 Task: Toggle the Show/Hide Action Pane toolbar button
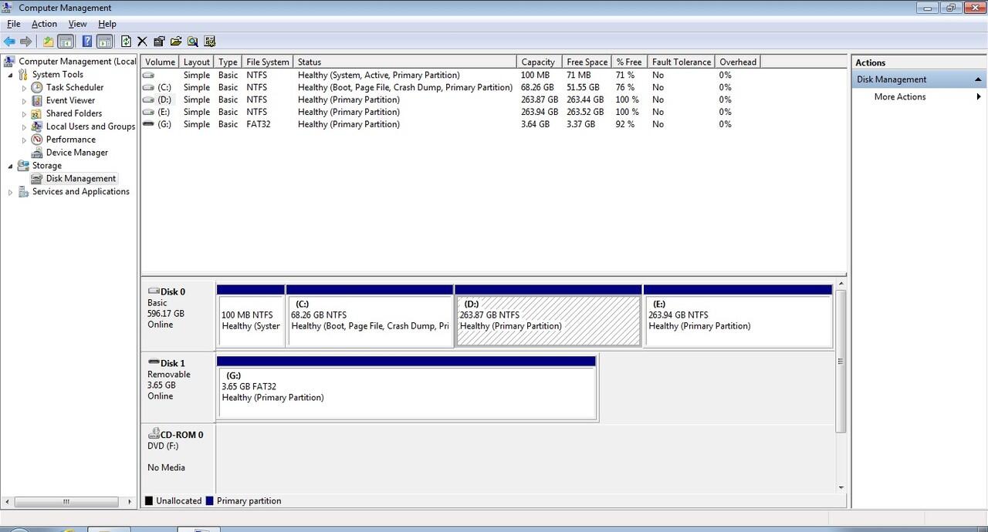[x=104, y=42]
